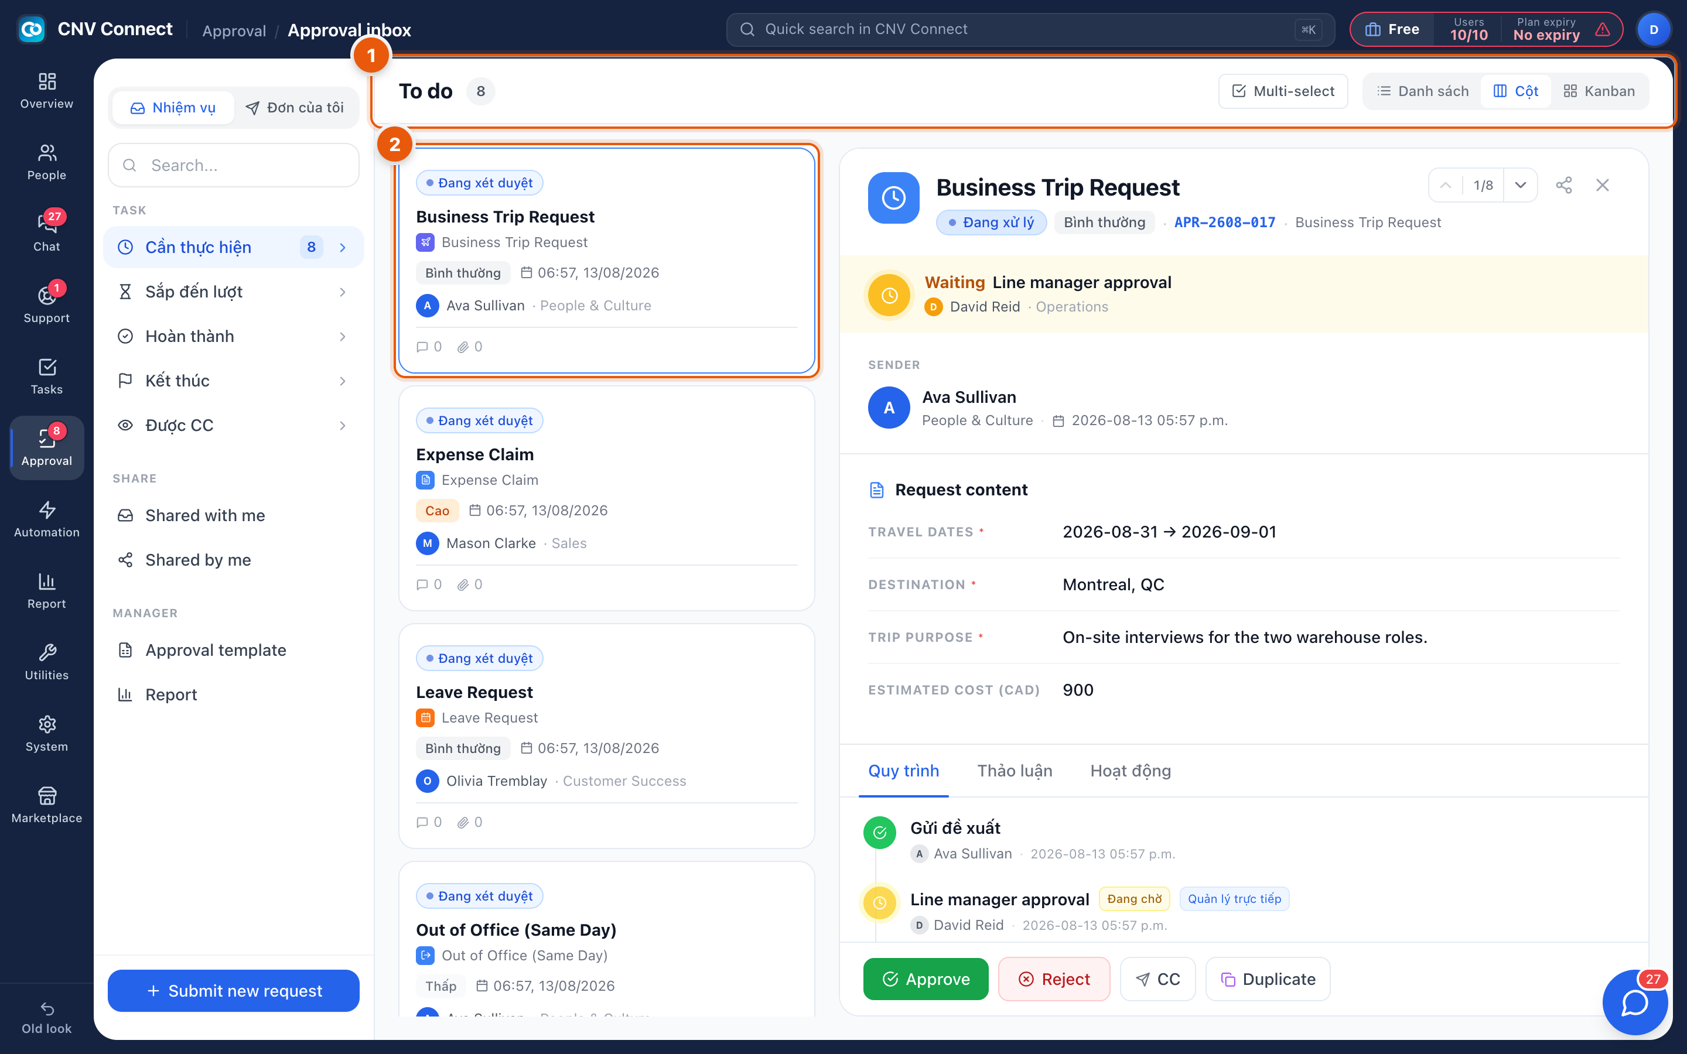Expand Cần thực hiện chevron
Viewport: 1687px width, 1054px height.
tap(342, 248)
